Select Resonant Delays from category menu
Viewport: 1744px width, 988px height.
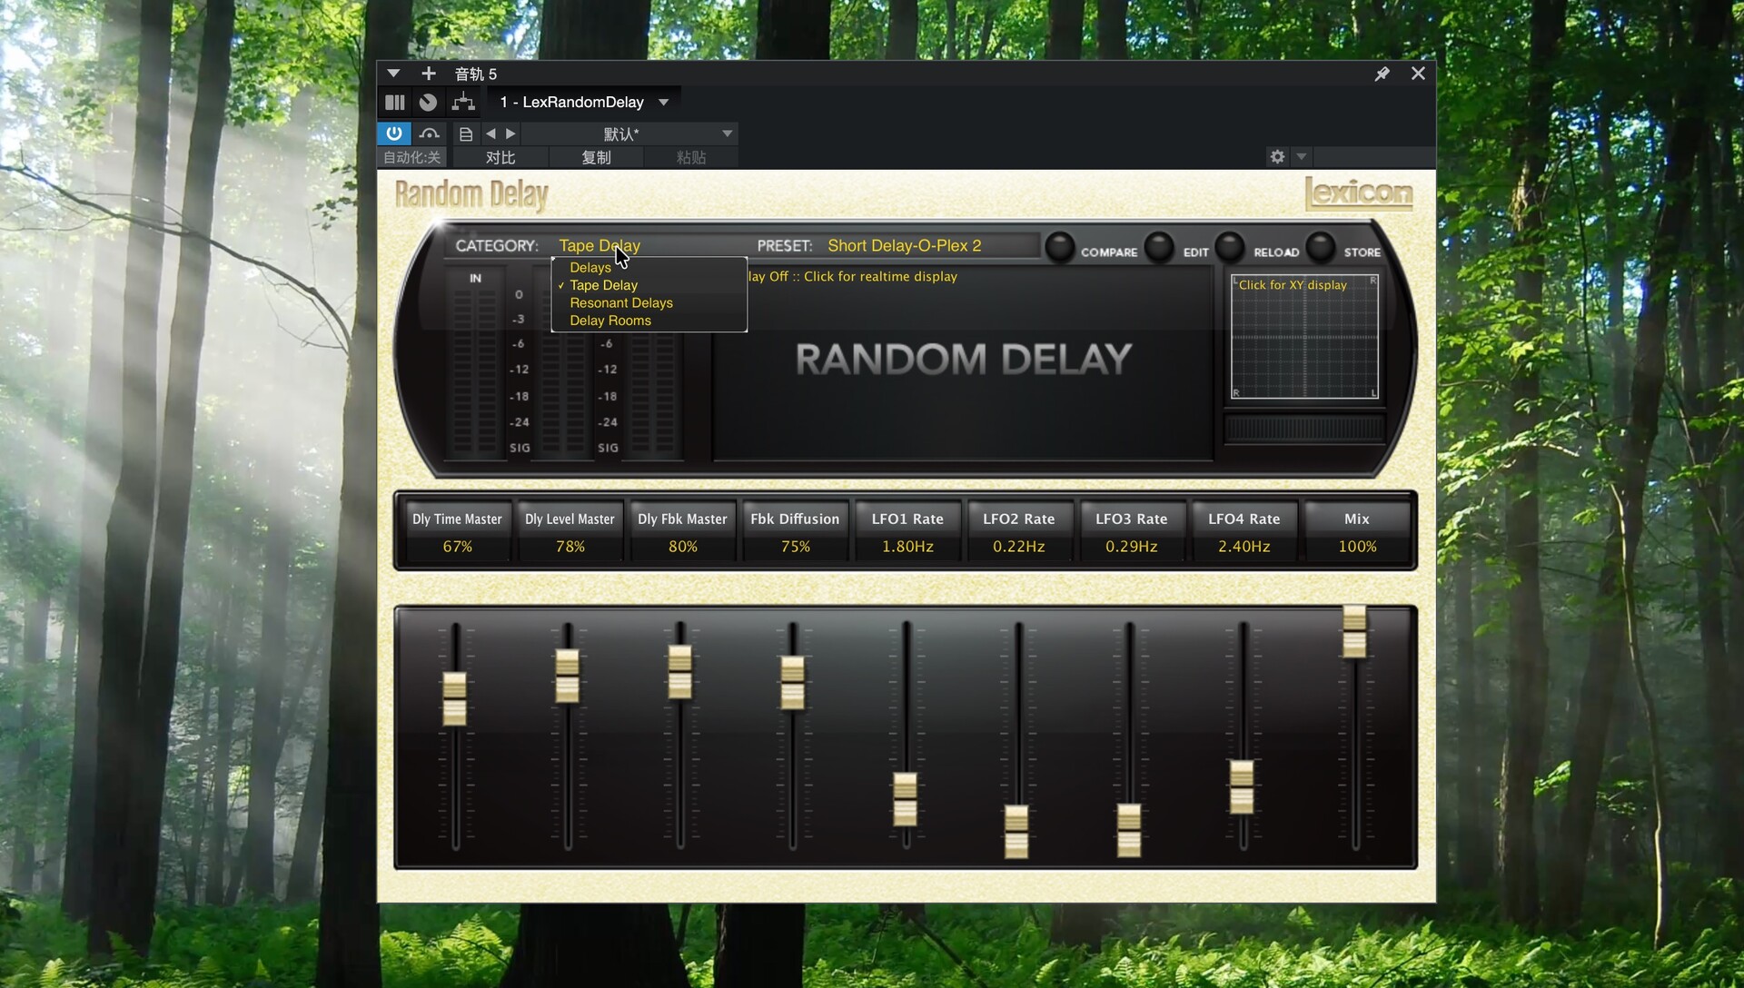(621, 302)
